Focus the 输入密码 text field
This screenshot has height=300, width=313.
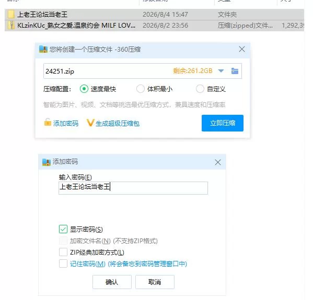coord(133,188)
